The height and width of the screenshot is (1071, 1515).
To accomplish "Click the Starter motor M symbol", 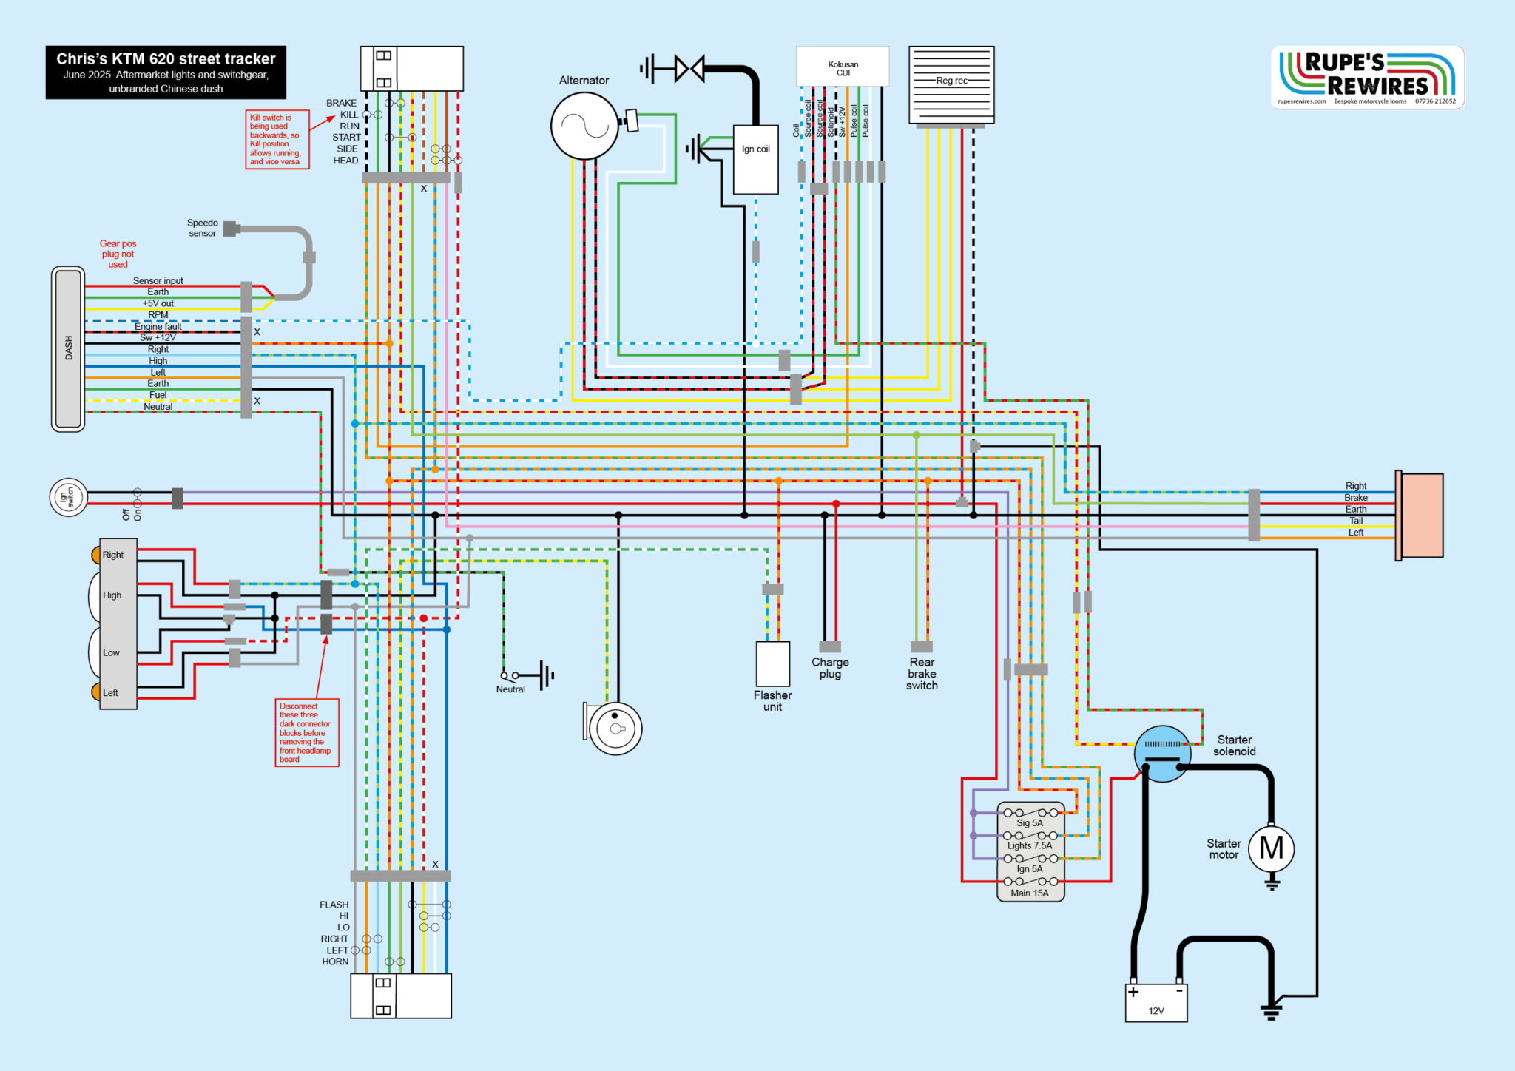I will click(x=1271, y=848).
